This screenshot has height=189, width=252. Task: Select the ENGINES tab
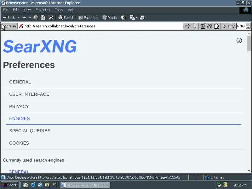click(20, 119)
